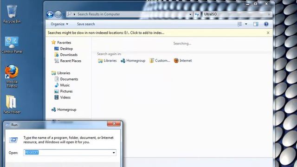
Task: Search again on the Internet
Action: [183, 61]
